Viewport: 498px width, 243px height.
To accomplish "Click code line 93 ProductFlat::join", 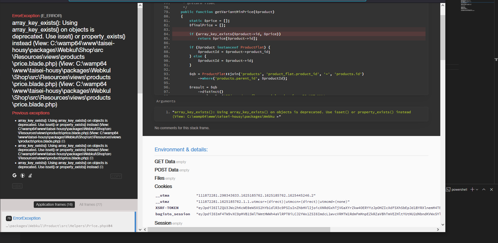I will tap(277, 74).
